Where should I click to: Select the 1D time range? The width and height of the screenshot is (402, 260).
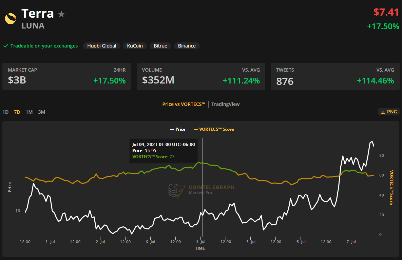coord(5,112)
